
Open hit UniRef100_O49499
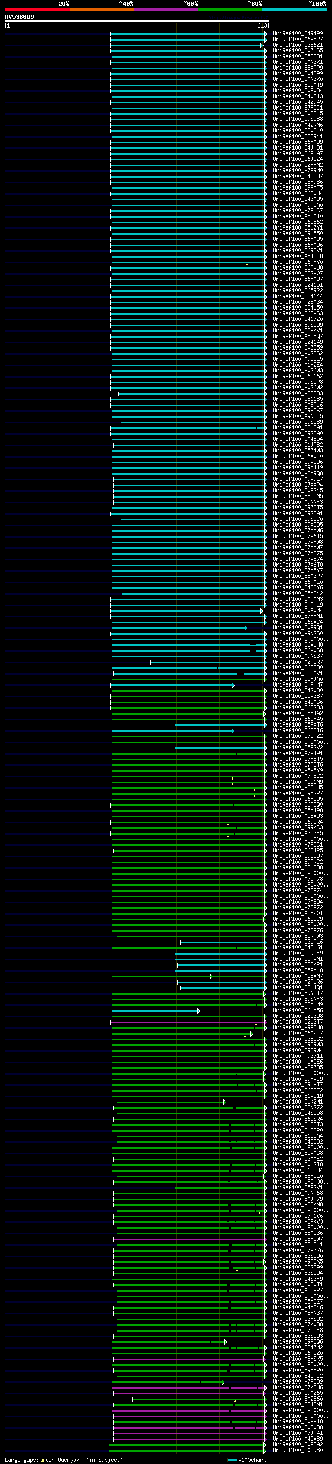(298, 34)
